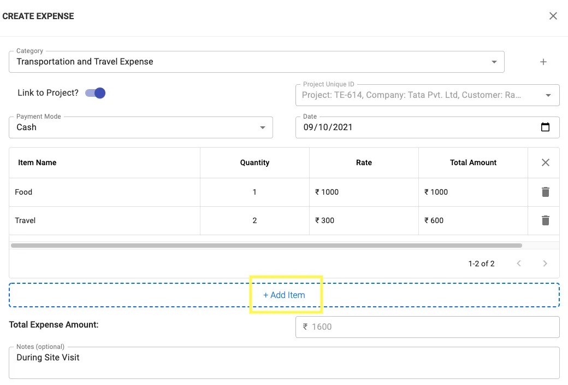
Task: Click the Date input field
Action: tap(415, 127)
